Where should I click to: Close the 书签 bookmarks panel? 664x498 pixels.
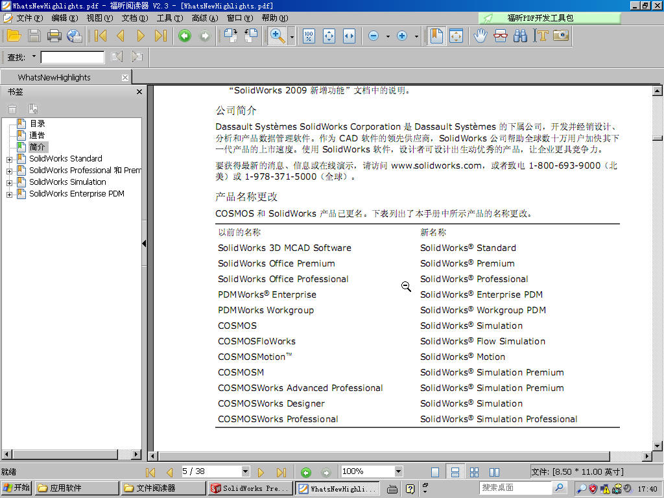coord(139,92)
